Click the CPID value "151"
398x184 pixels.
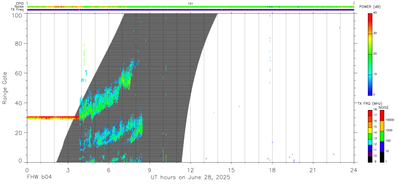[190, 4]
